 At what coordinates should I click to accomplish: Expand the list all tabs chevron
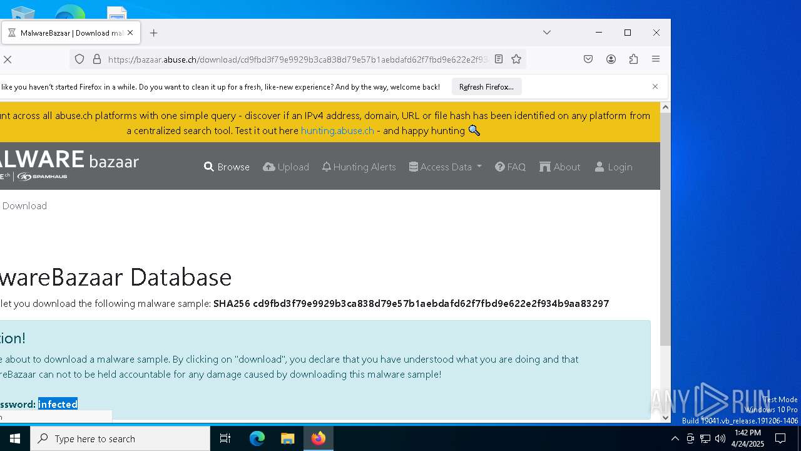tap(546, 33)
